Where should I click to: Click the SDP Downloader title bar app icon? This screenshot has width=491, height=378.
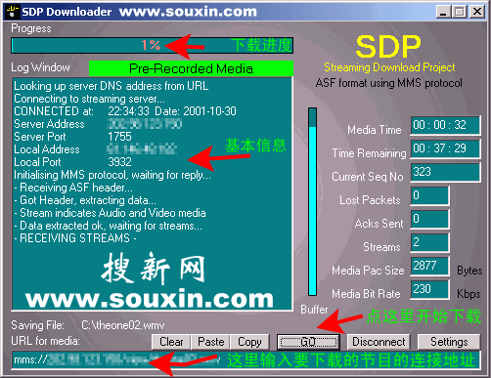13,12
